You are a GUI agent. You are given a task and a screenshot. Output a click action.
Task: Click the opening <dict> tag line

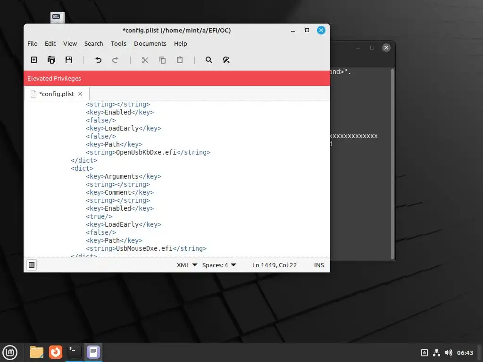(82, 168)
